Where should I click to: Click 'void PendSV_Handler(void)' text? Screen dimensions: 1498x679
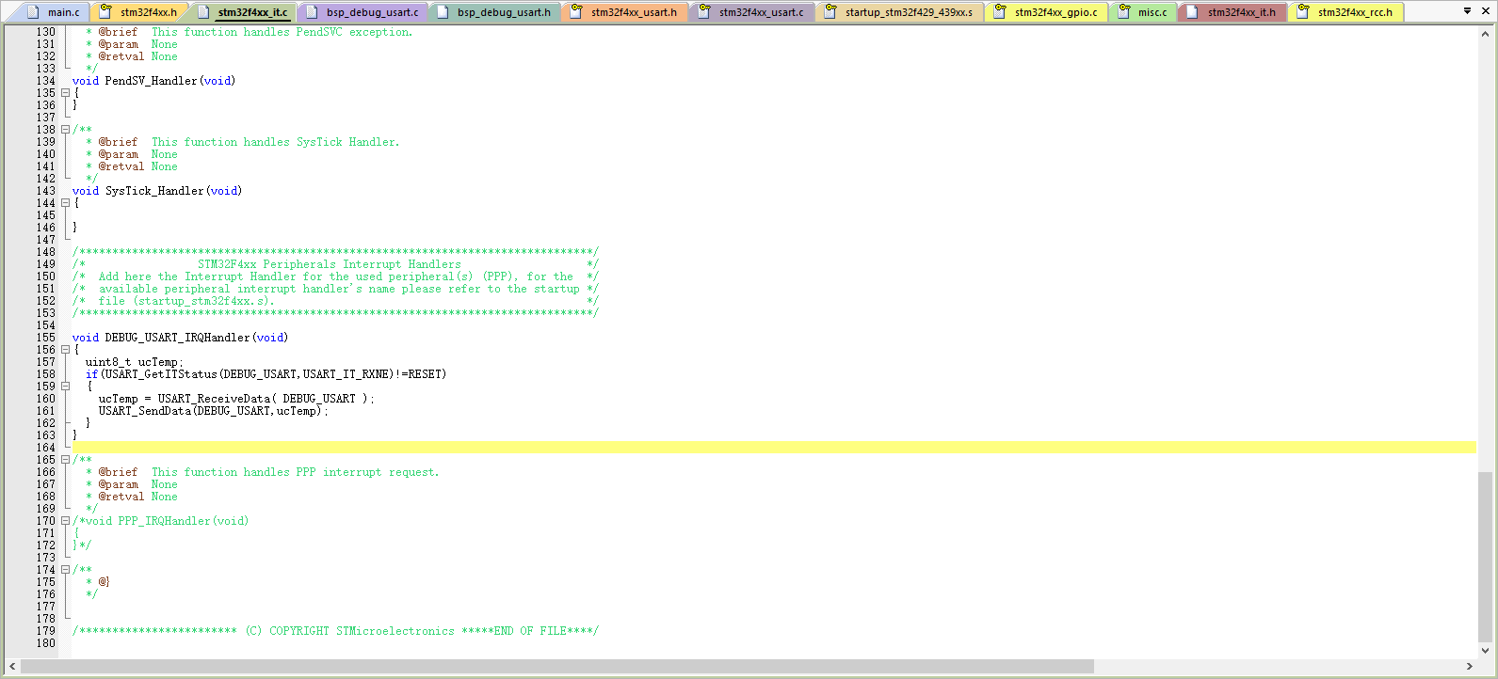pos(154,81)
